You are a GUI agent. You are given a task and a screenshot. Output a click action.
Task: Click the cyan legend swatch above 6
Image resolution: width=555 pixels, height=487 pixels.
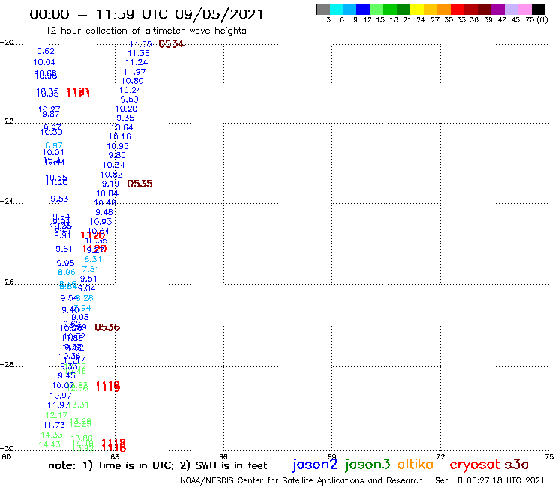pos(337,10)
